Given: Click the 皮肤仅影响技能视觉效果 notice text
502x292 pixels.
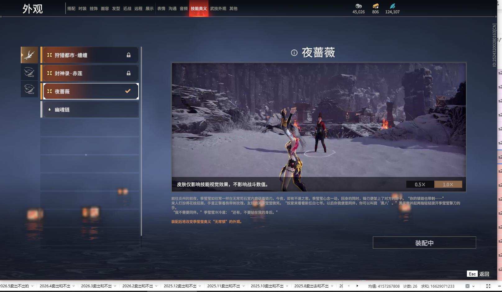Looking at the screenshot, I should click(x=223, y=184).
